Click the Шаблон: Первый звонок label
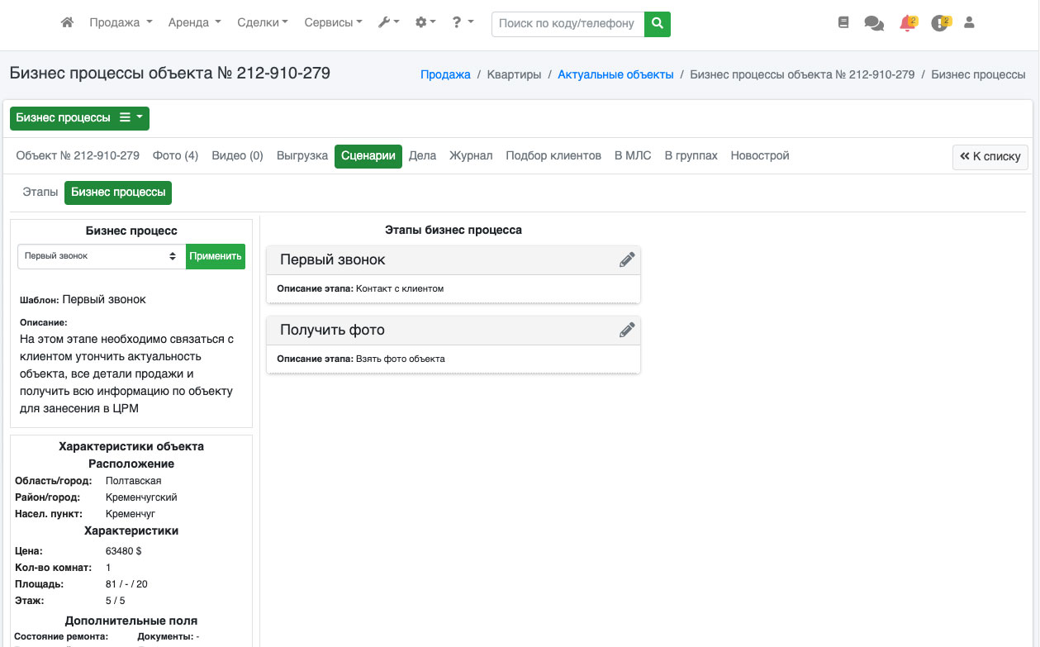Image resolution: width=1040 pixels, height=647 pixels. click(x=83, y=299)
